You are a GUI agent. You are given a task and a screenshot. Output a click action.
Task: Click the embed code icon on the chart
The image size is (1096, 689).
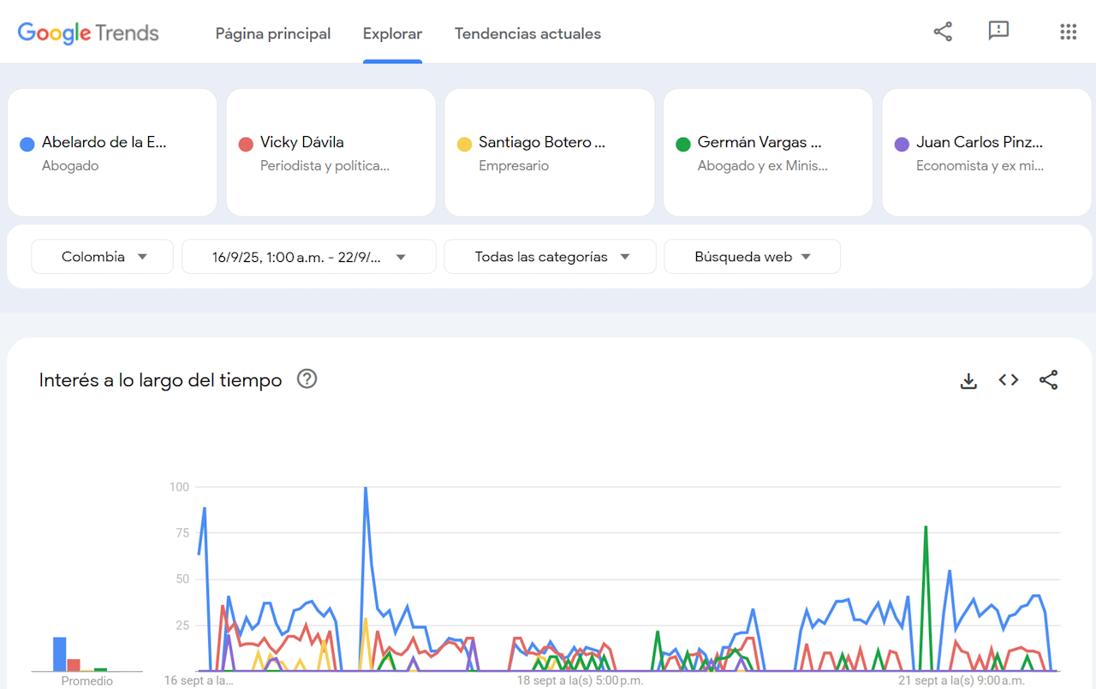click(1009, 380)
